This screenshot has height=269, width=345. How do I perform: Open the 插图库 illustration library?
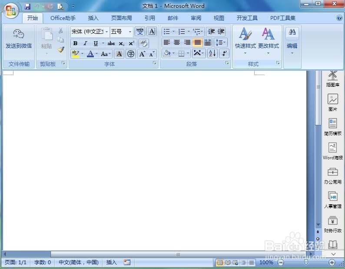332,79
